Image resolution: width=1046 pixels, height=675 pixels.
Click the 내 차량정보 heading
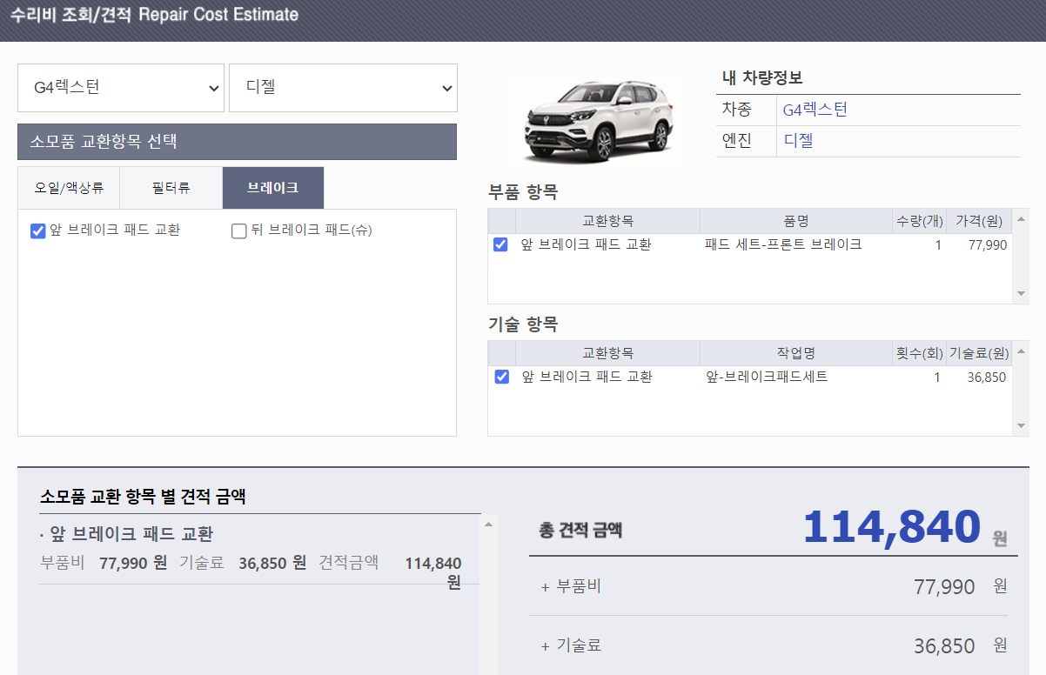762,78
